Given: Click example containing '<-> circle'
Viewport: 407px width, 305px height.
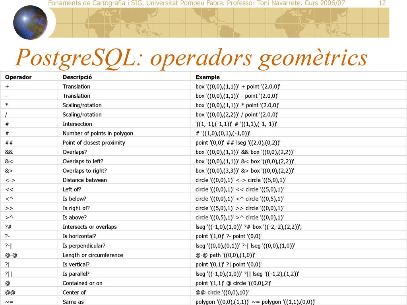Looking at the screenshot, I should coord(240,180).
